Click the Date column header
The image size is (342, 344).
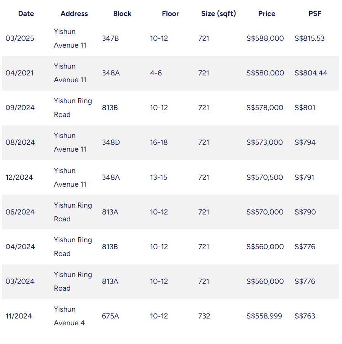point(26,14)
